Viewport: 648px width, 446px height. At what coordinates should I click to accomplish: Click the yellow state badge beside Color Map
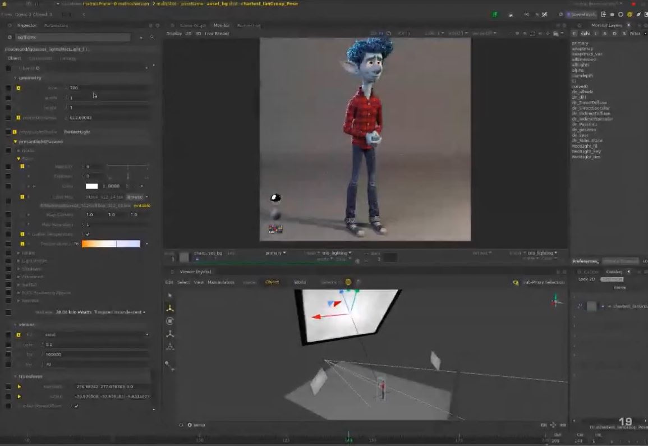coord(22,197)
